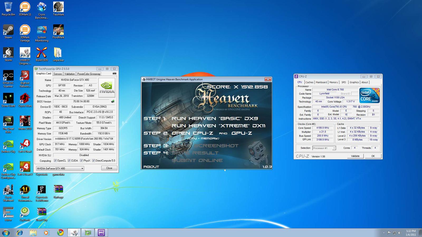Open CPU-Z Processor #1 selection dropdown
The image size is (422, 237).
tap(324, 148)
